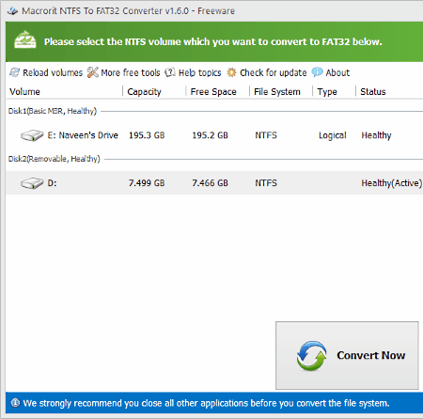Sort by the Type column header
Screen dimensions: 423x419
[327, 92]
